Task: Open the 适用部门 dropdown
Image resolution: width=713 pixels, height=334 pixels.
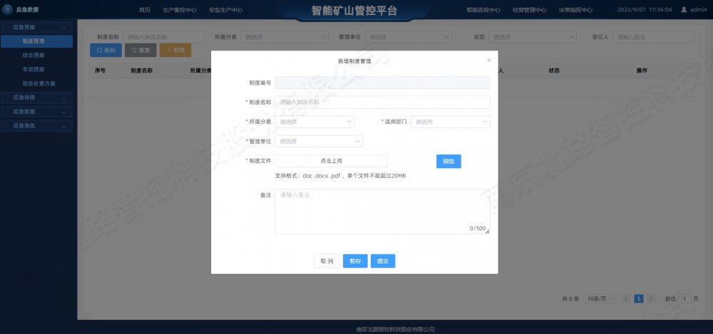Action: coord(451,122)
